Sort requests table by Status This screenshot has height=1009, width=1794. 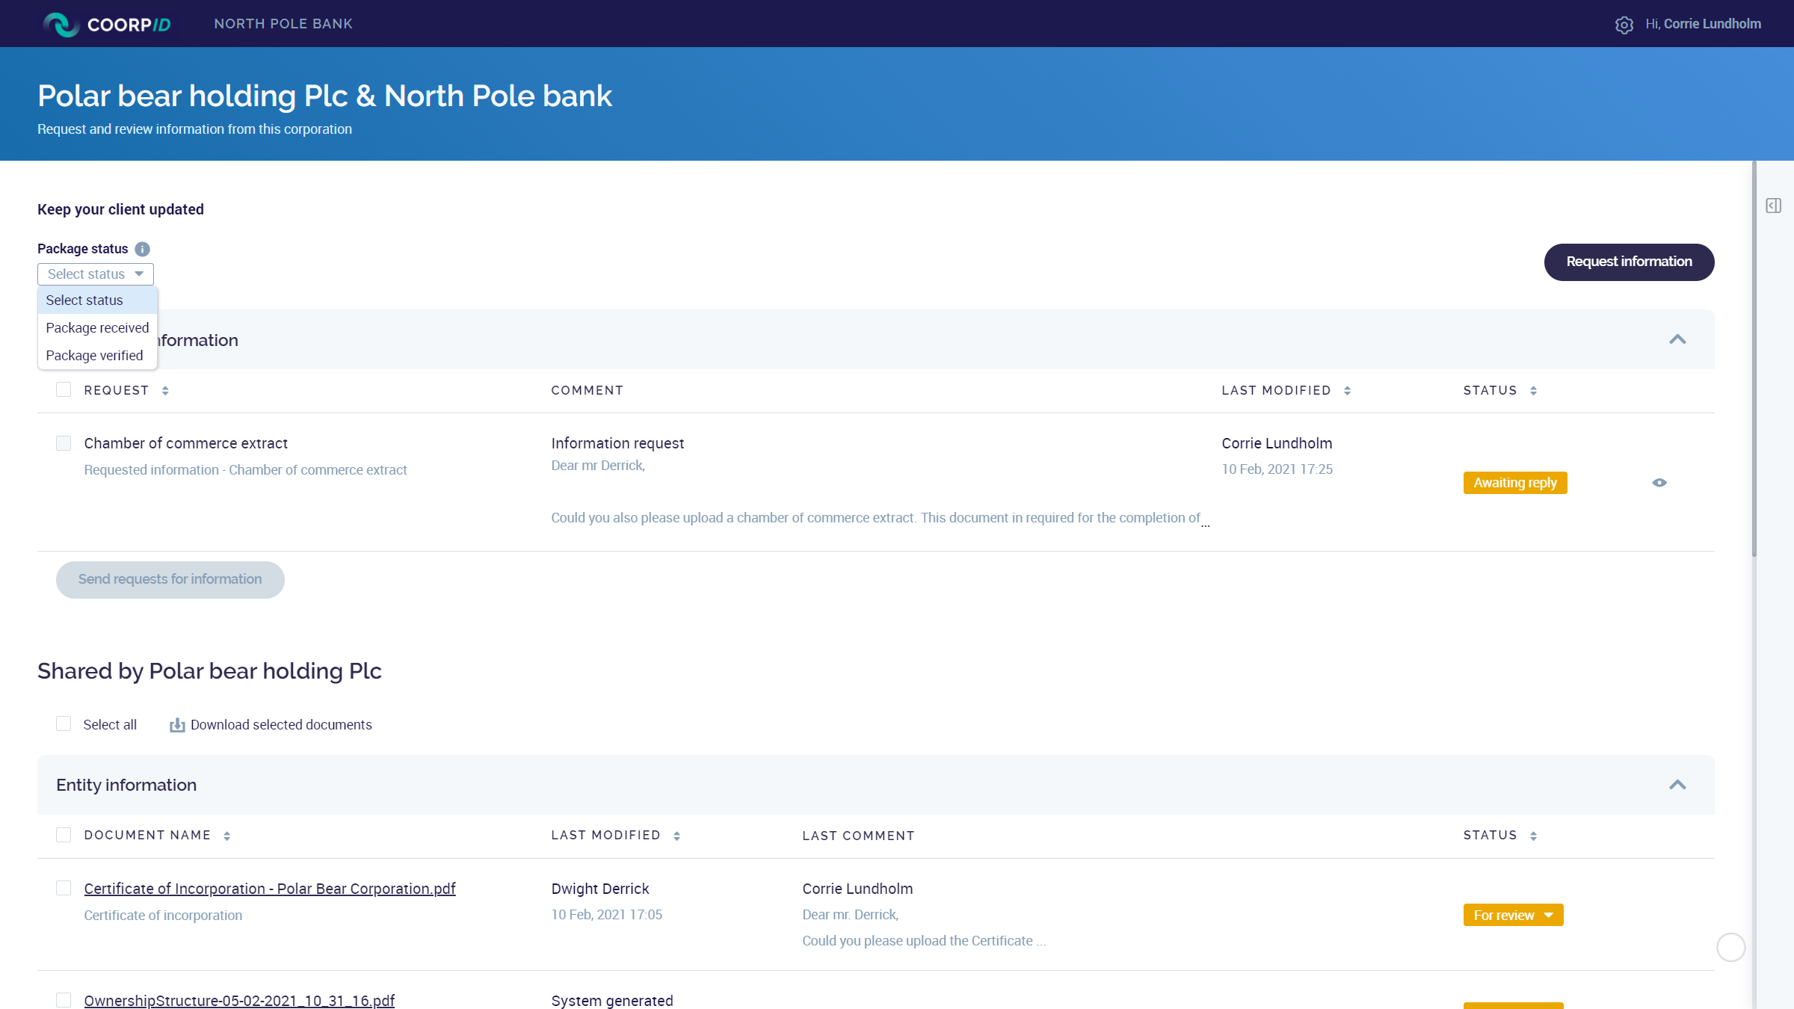(1533, 391)
